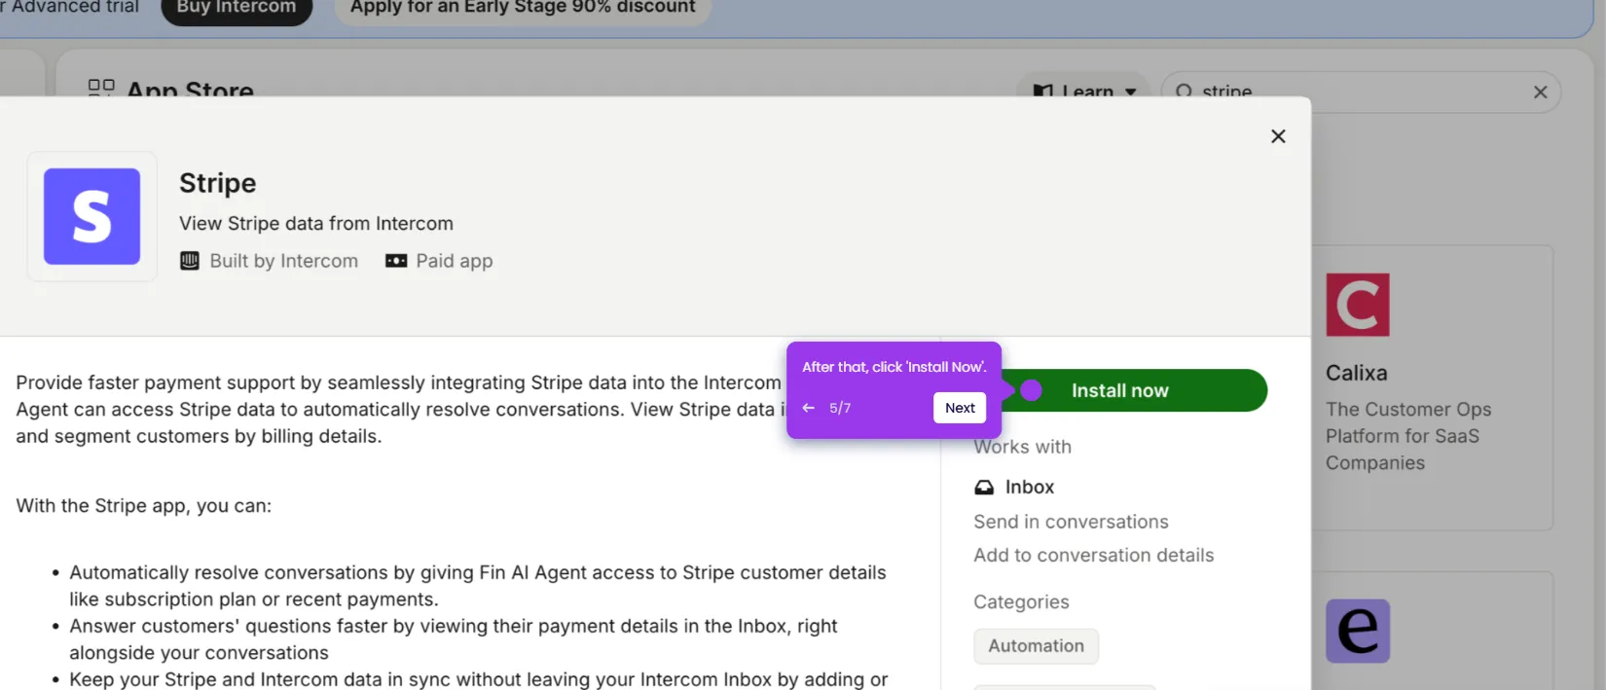This screenshot has width=1606, height=690.
Task: Open the Calixa app logo card
Action: point(1357,305)
